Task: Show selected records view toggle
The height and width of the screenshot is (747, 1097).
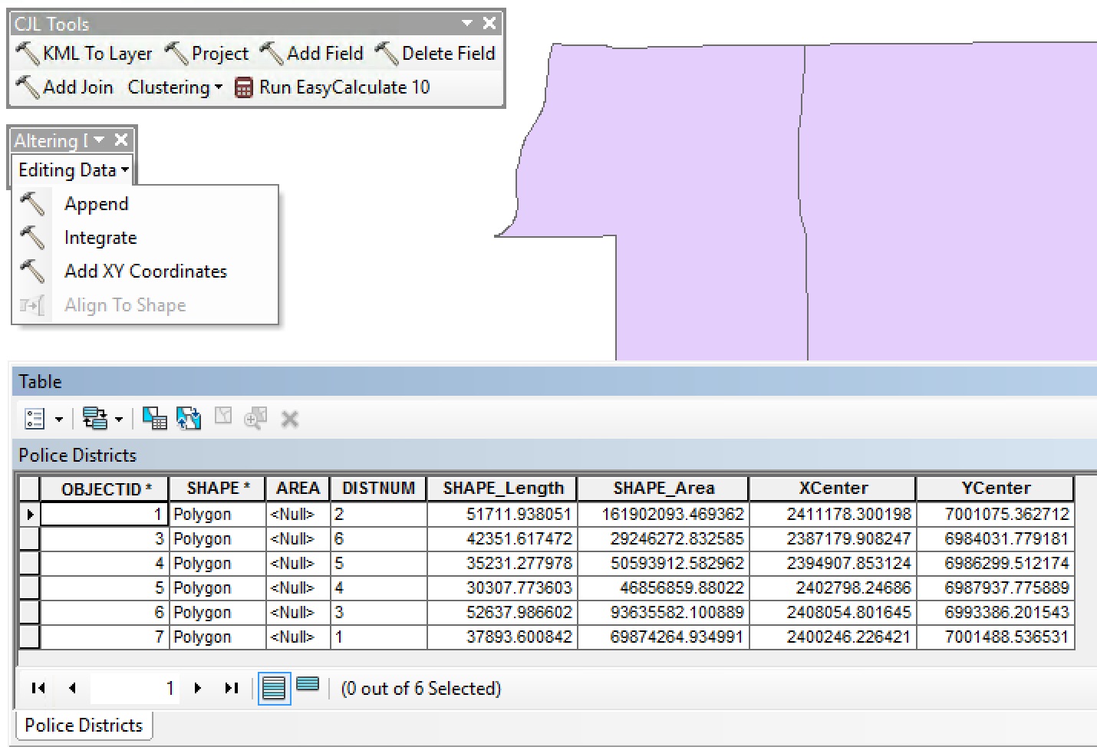Action: point(308,685)
